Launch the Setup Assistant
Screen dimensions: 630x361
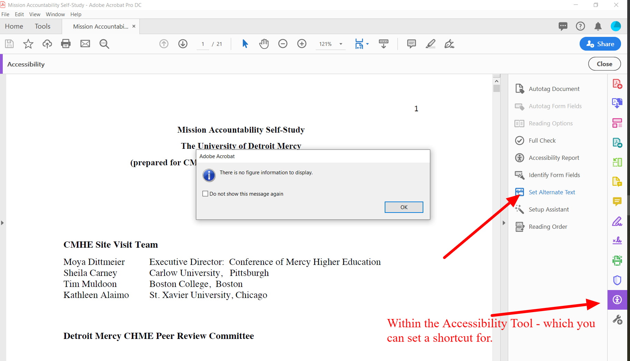click(542, 209)
